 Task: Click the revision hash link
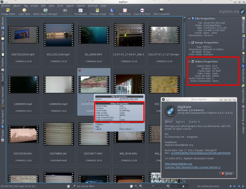pos(201,153)
